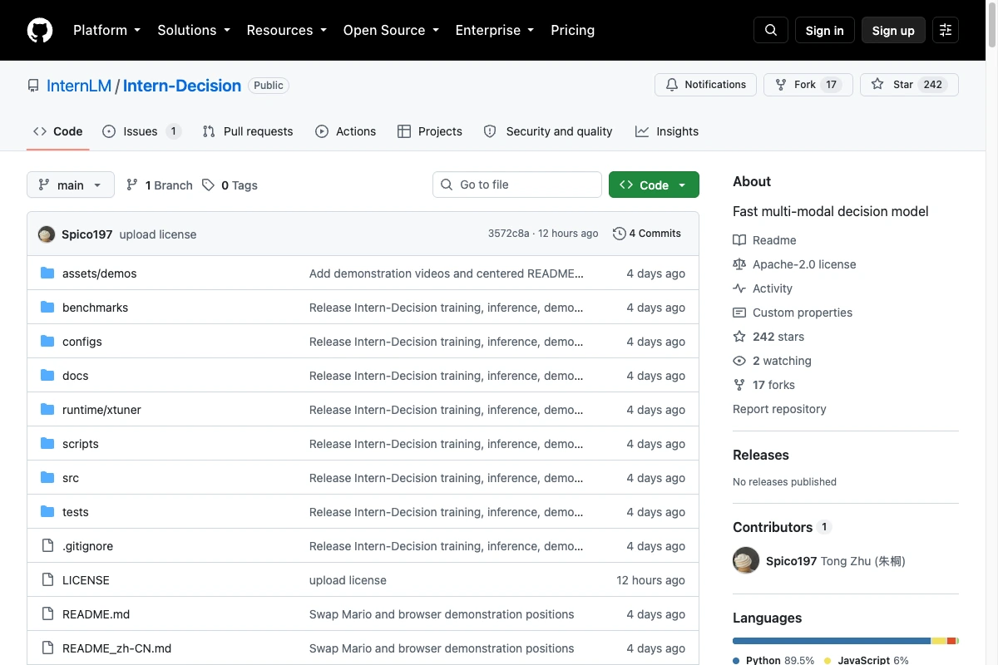Screen dimensions: 998x665
Task: Click the src folder icon
Action: point(47,477)
